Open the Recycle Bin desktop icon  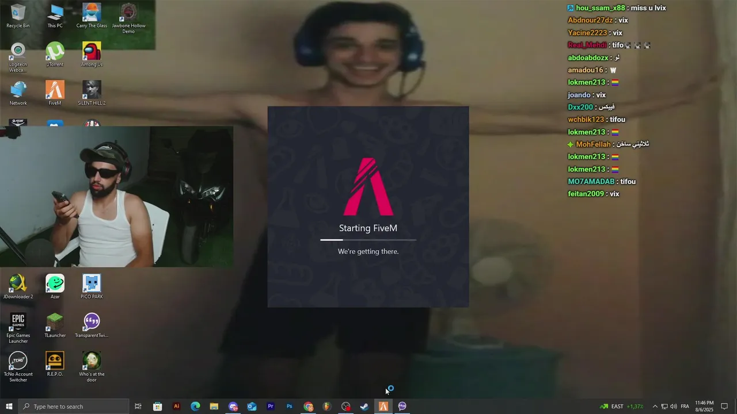(x=18, y=16)
